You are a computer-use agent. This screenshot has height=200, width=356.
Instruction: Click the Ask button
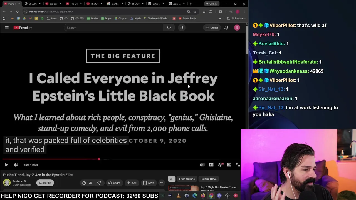[132, 183]
